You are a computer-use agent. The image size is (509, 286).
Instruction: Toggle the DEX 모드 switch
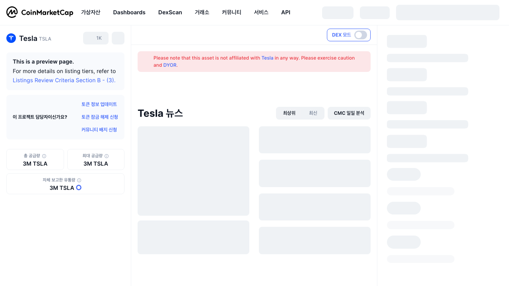(361, 35)
